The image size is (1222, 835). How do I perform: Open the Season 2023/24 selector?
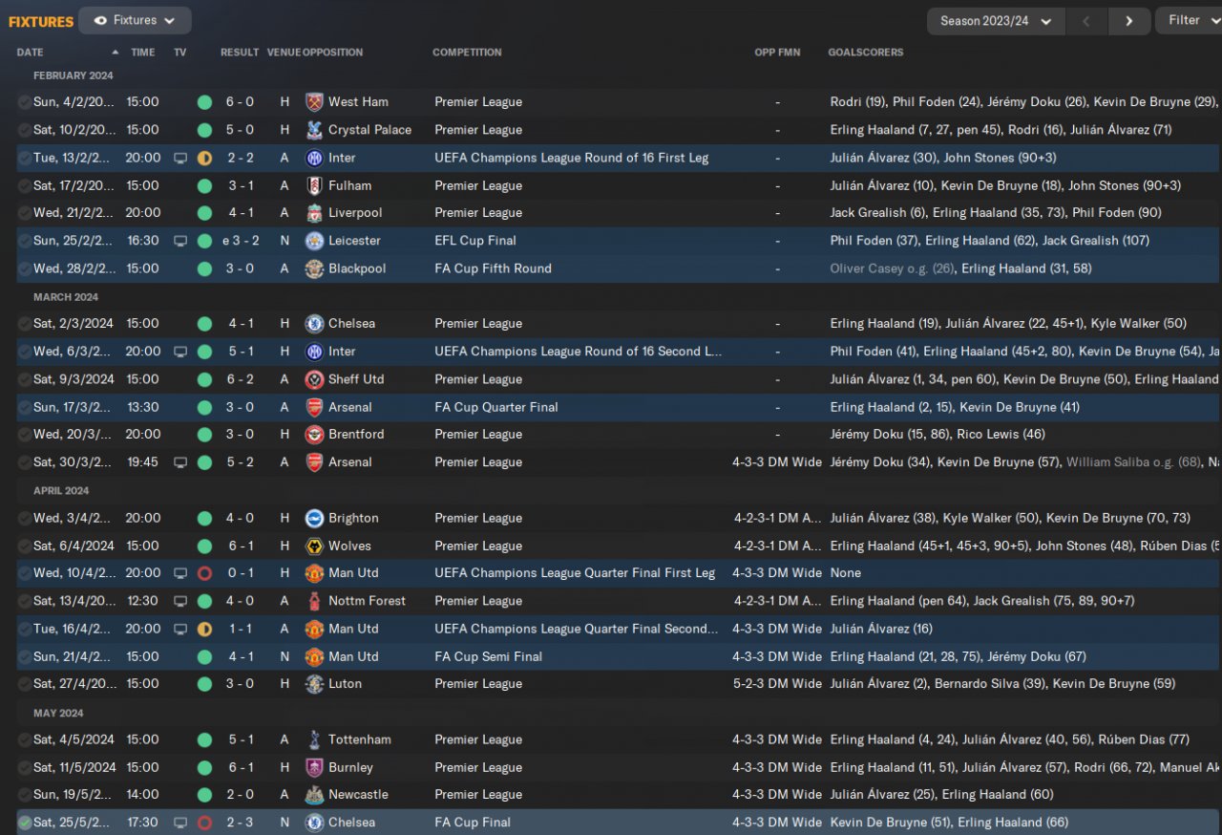996,21
